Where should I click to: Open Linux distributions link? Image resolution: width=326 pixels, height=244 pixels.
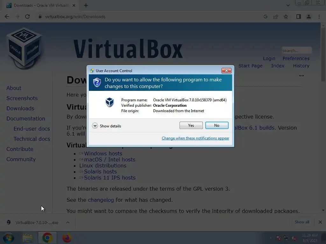(103, 166)
